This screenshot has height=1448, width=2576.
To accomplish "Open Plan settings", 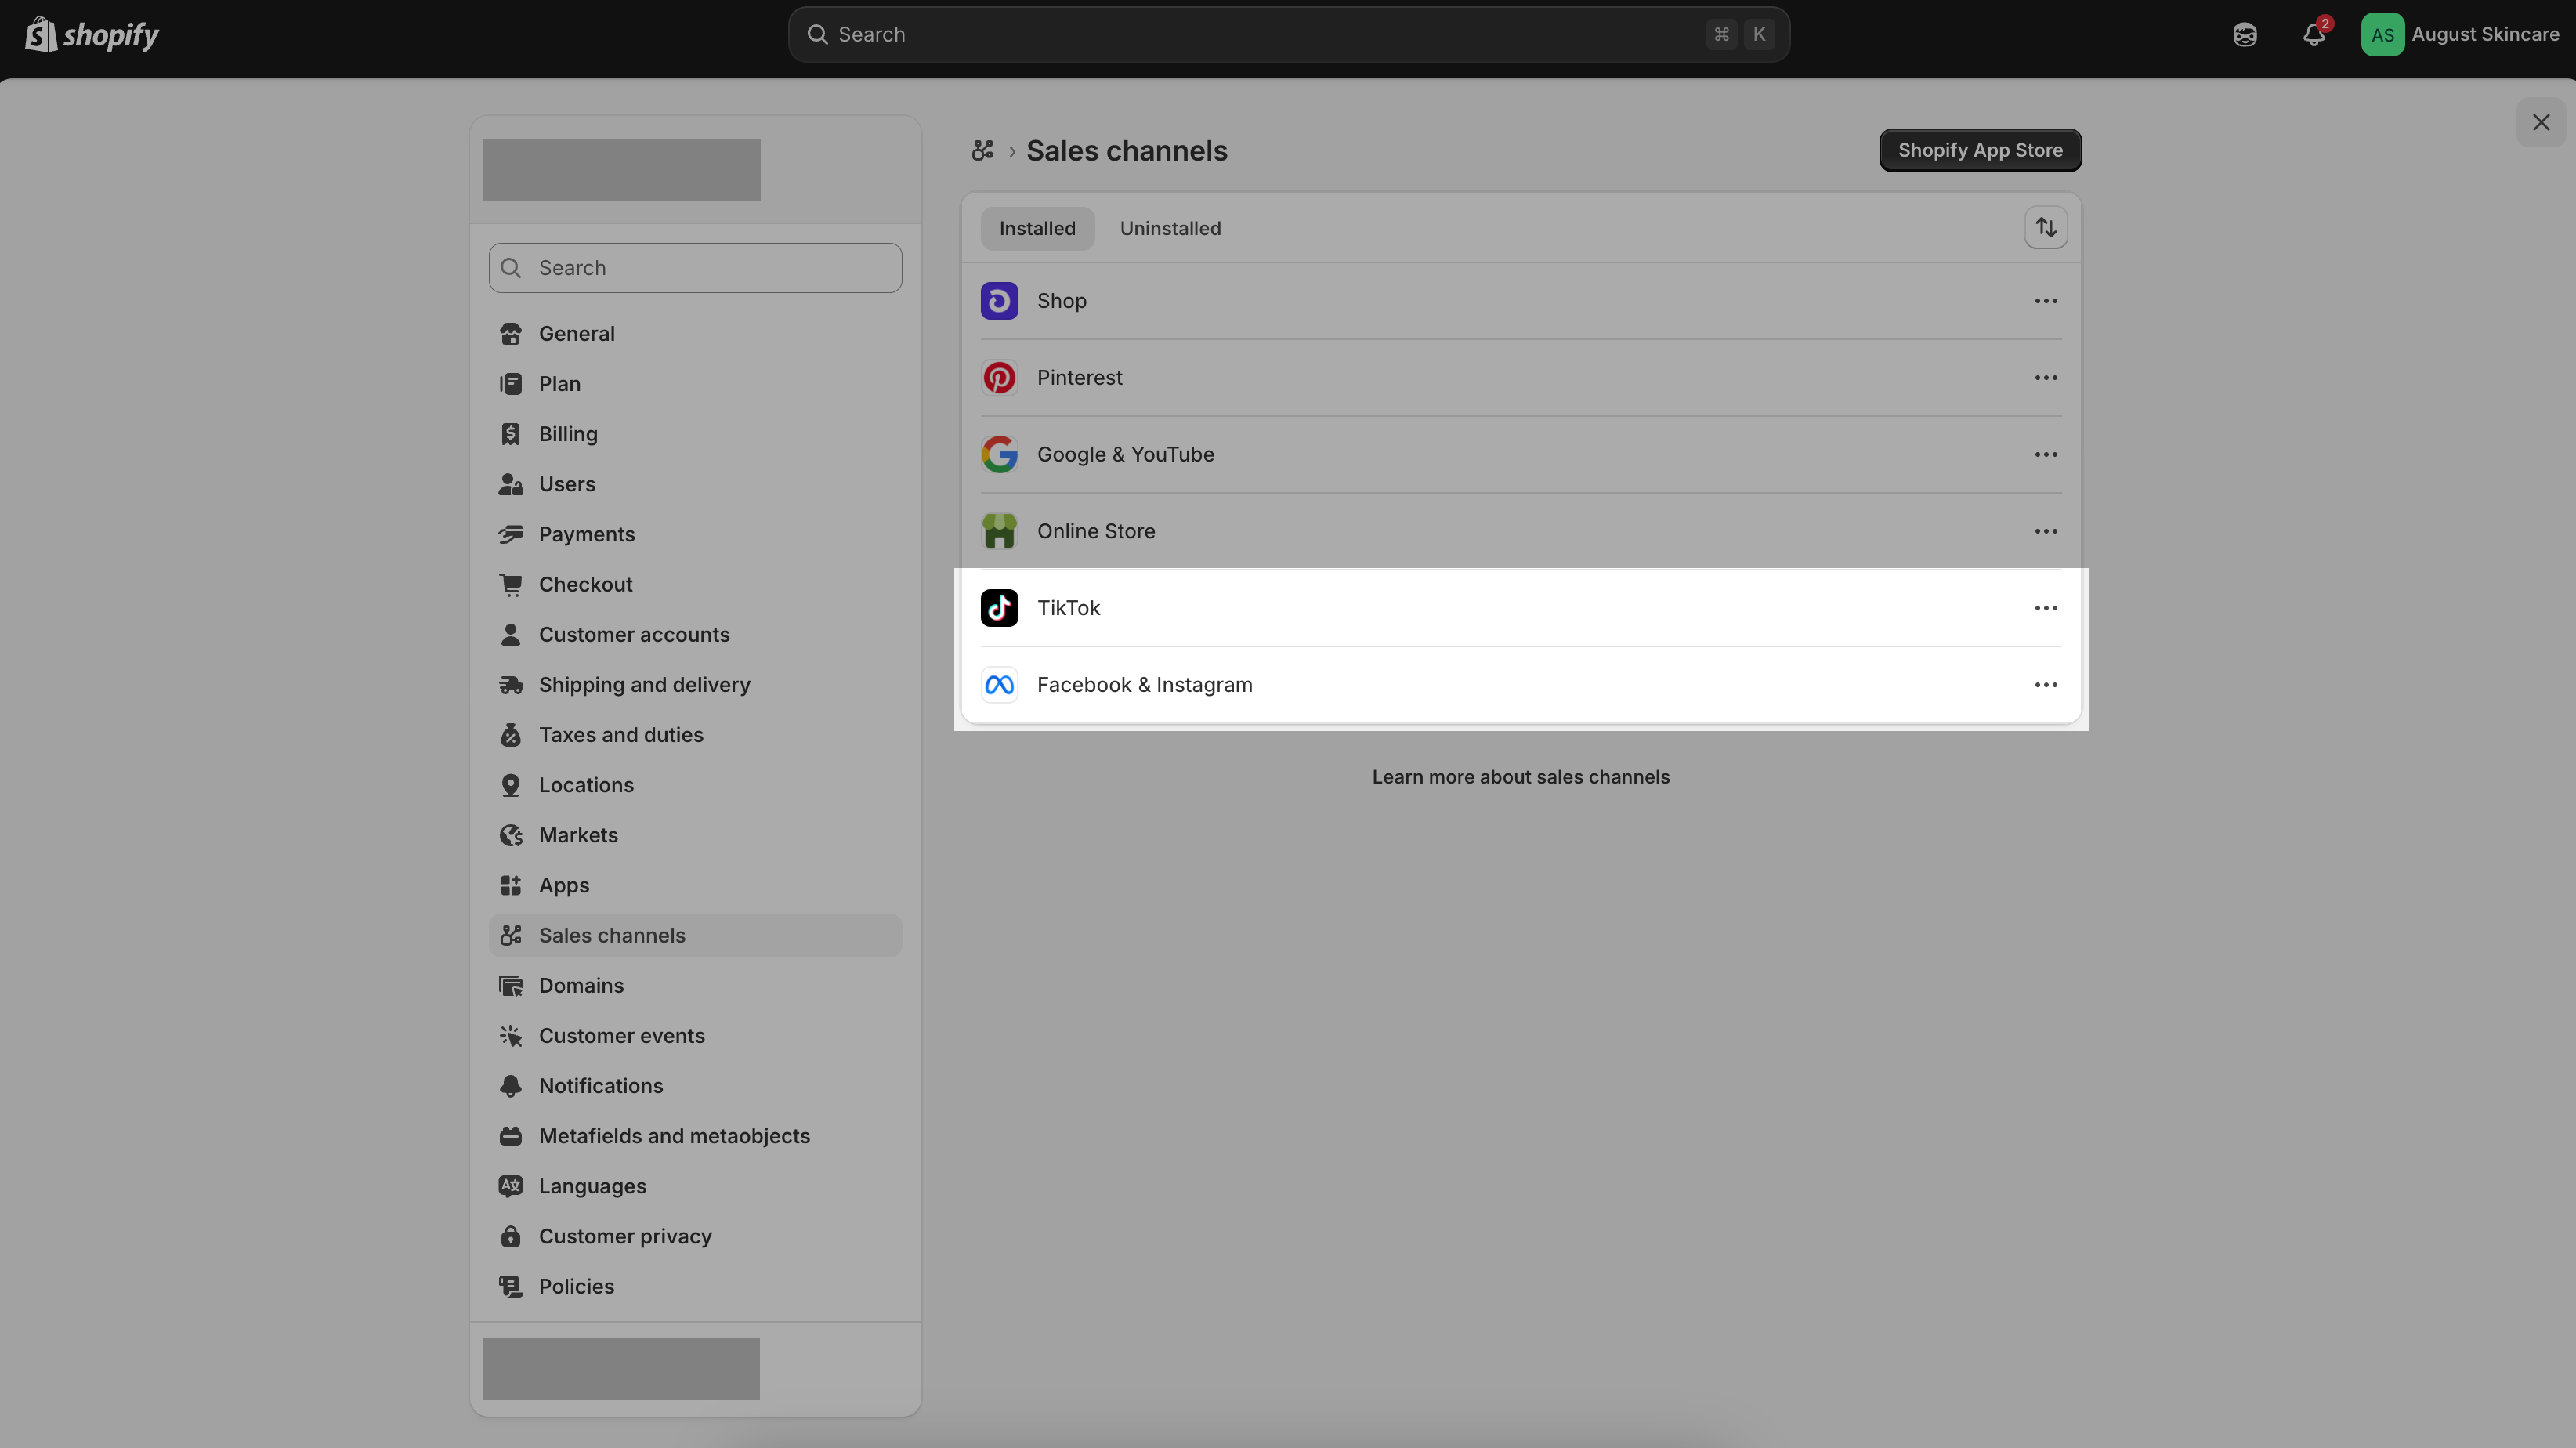I will (x=695, y=384).
